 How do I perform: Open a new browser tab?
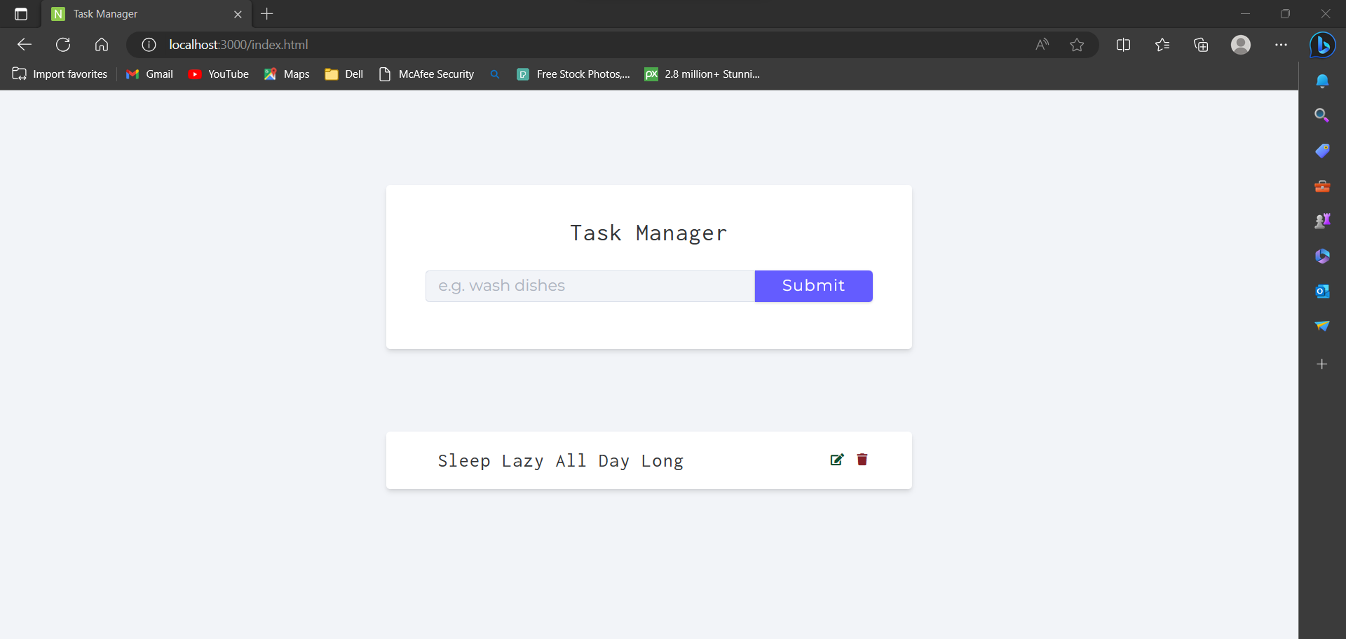click(267, 14)
